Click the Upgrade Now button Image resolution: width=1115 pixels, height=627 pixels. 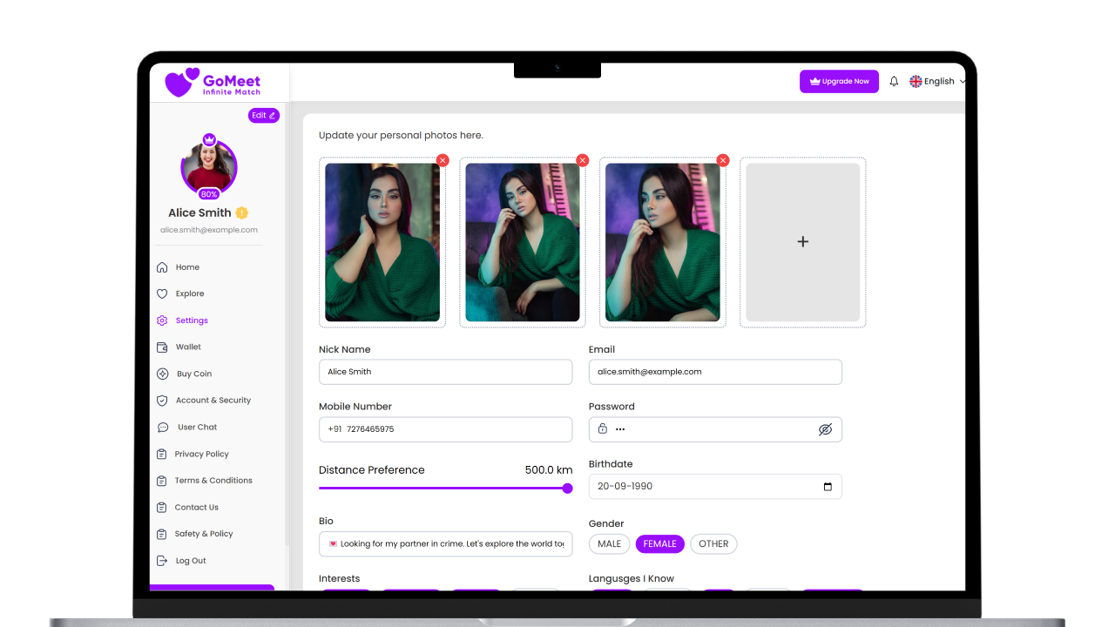[839, 81]
